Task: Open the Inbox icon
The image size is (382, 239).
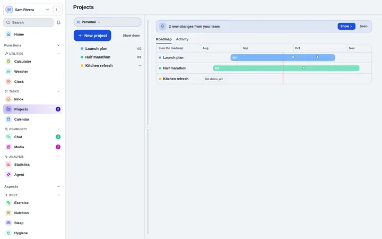Action: [8, 99]
